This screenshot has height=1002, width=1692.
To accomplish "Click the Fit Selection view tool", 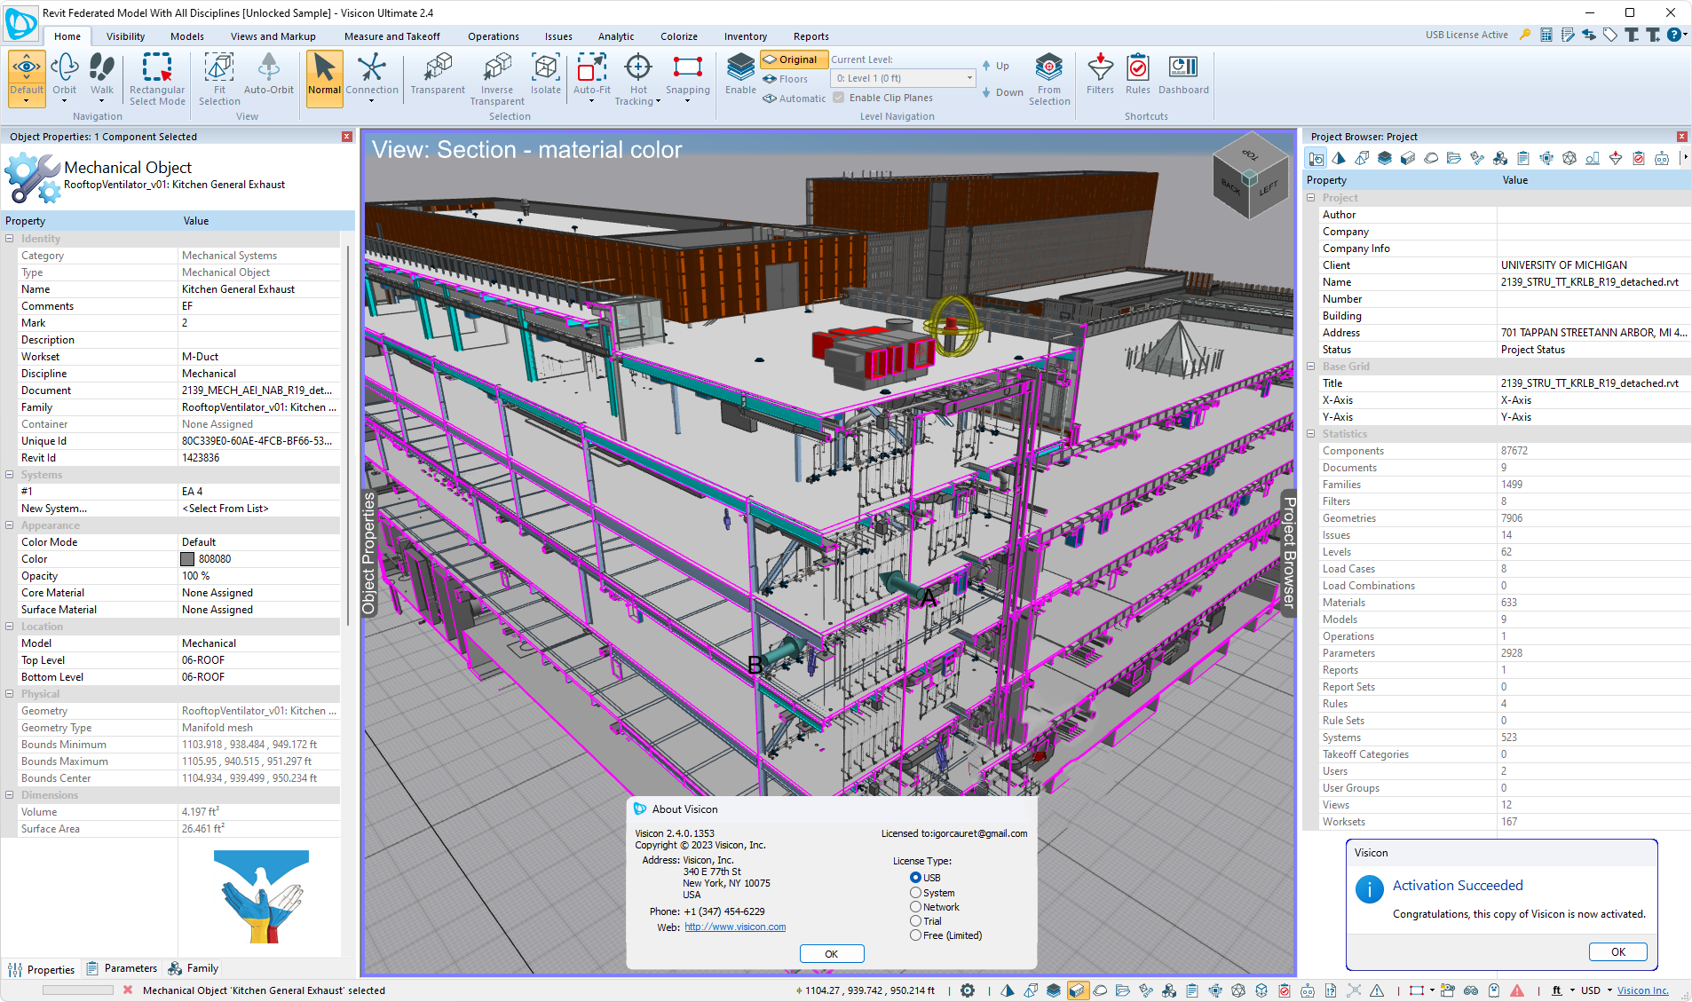I will 219,78.
